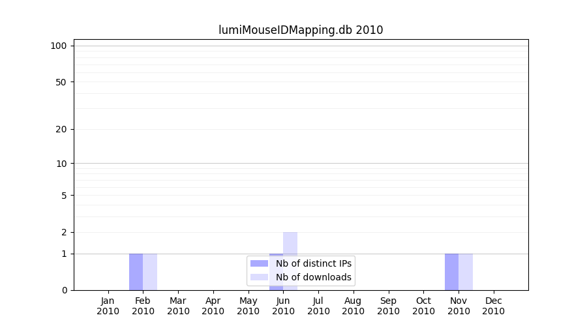Select the dark blue distinct IPs legend swatch

coord(259,263)
